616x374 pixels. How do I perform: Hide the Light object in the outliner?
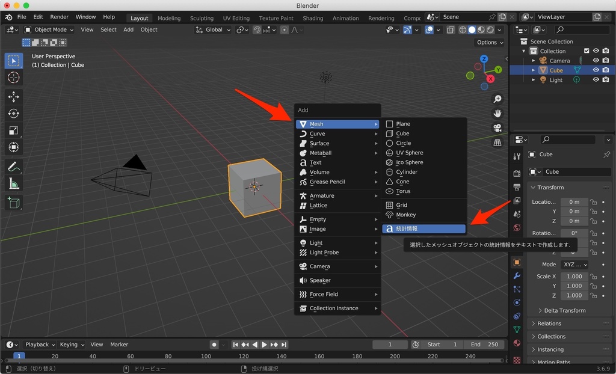[x=596, y=79]
